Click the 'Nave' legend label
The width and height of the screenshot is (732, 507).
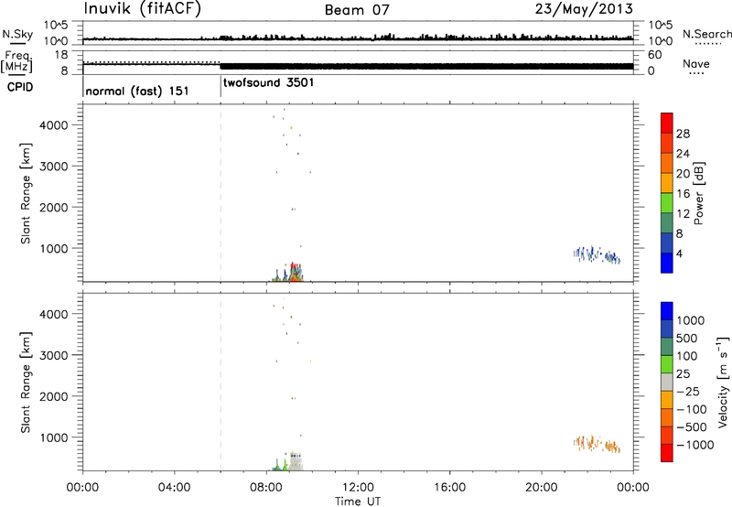(696, 64)
